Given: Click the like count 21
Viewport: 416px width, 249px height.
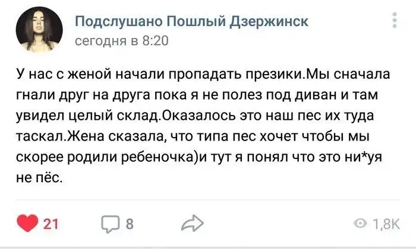Looking at the screenshot, I should pyautogui.click(x=51, y=223).
